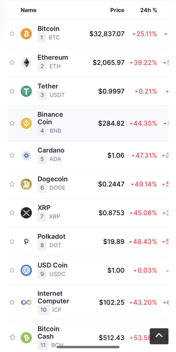Screen dimensions: 176x352
Task: Toggle the Polkadot watchlist star
Action: [12, 242]
